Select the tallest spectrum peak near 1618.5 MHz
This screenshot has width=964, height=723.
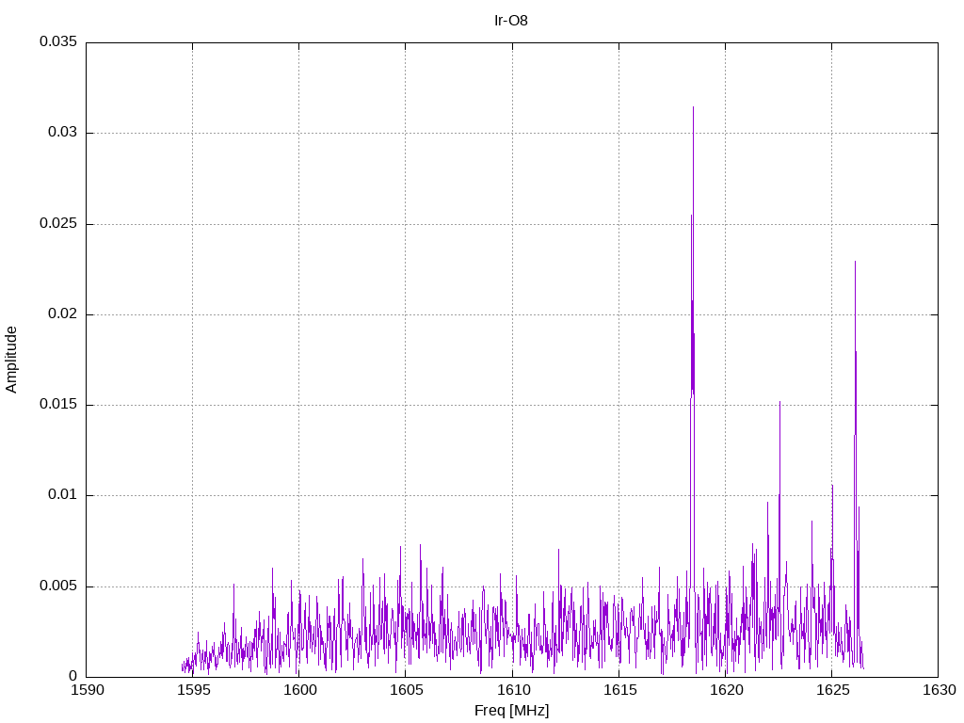point(693,108)
